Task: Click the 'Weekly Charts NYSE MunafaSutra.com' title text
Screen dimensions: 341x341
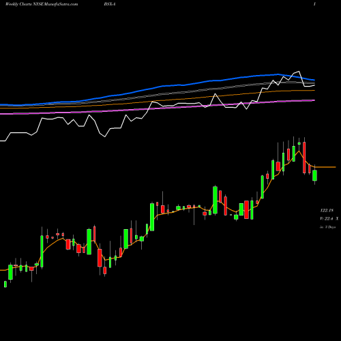Action: [x=42, y=4]
